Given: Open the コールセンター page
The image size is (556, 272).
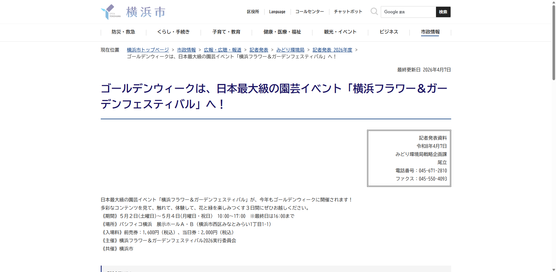Looking at the screenshot, I should [x=309, y=12].
